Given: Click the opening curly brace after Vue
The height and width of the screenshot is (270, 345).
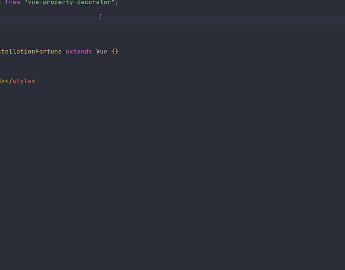Looking at the screenshot, I should 113,51.
